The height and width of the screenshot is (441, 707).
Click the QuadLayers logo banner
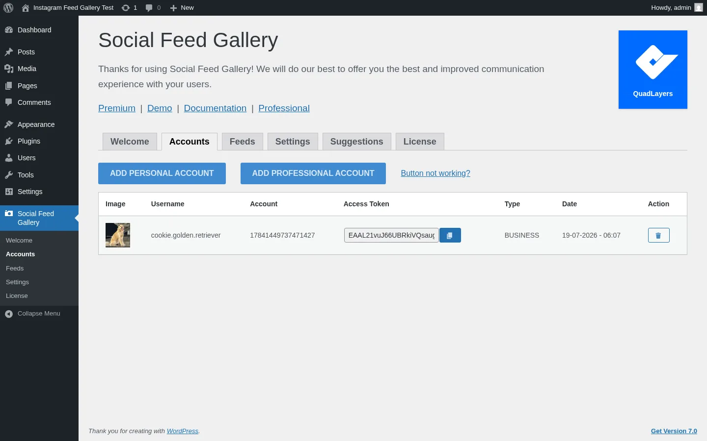pyautogui.click(x=653, y=70)
